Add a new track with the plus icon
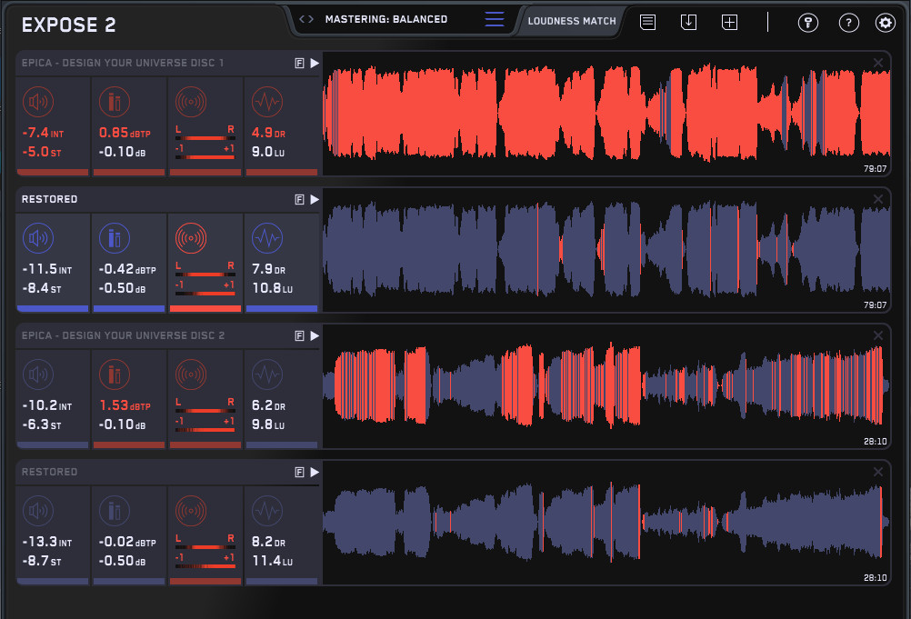Viewport: 911px width, 619px height. pyautogui.click(x=729, y=22)
